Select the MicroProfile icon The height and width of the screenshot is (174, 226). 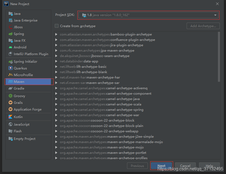[11, 75]
